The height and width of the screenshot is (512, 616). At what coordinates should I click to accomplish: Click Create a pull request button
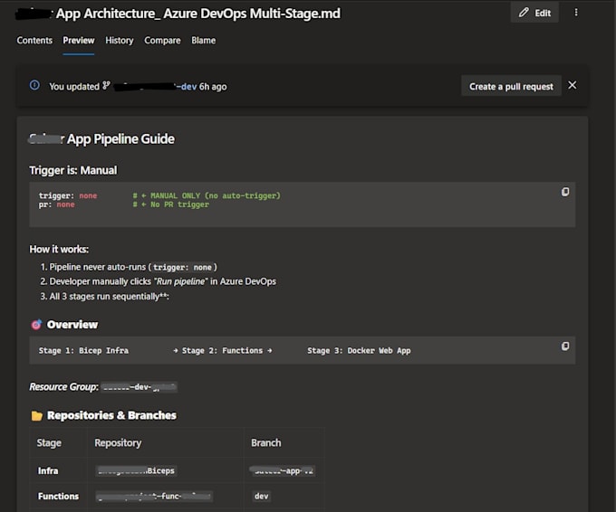tap(511, 86)
